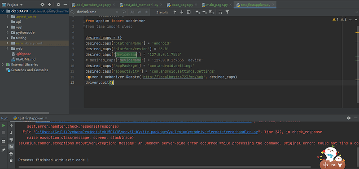Image resolution: width=359 pixels, height=169 pixels.
Task: Expand the testing folder
Action: pos(8,38)
